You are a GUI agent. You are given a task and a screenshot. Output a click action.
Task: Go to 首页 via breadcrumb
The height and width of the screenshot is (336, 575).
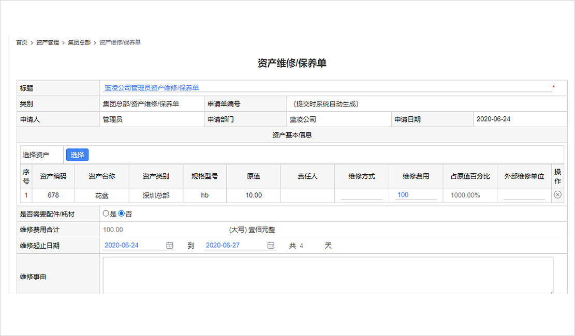coord(22,42)
